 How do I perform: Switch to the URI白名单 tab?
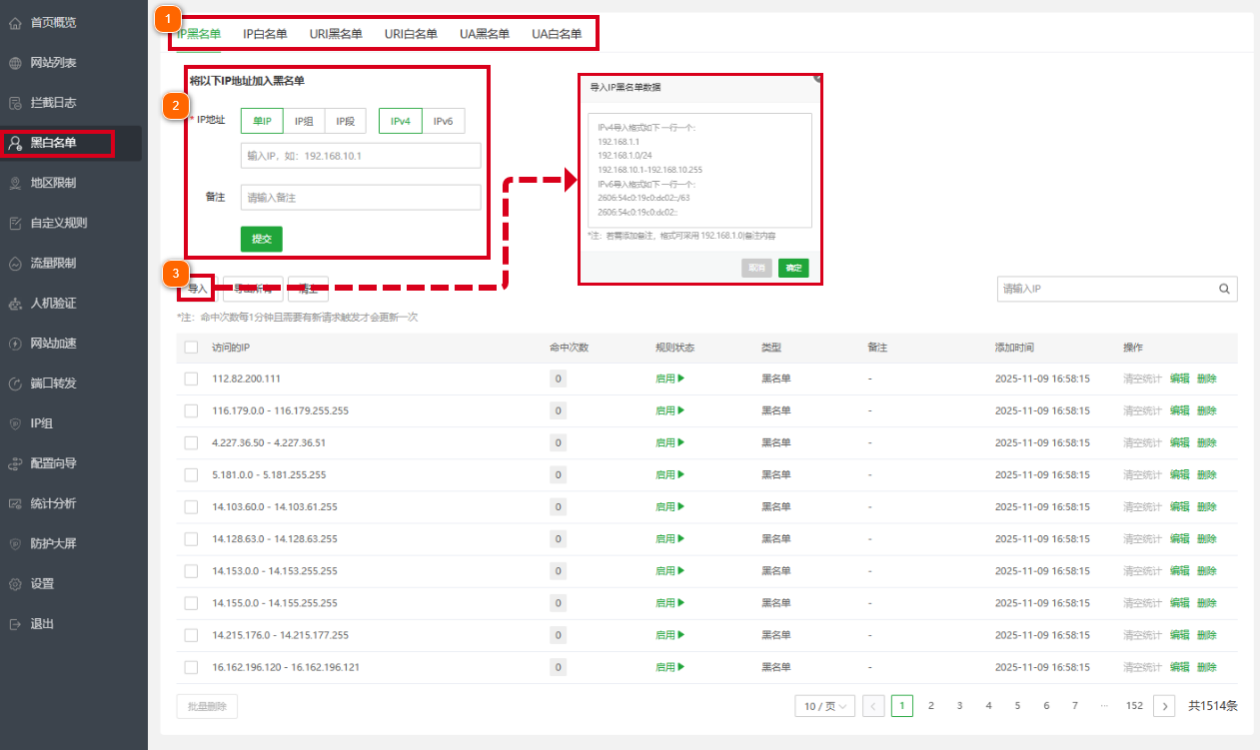(x=411, y=34)
